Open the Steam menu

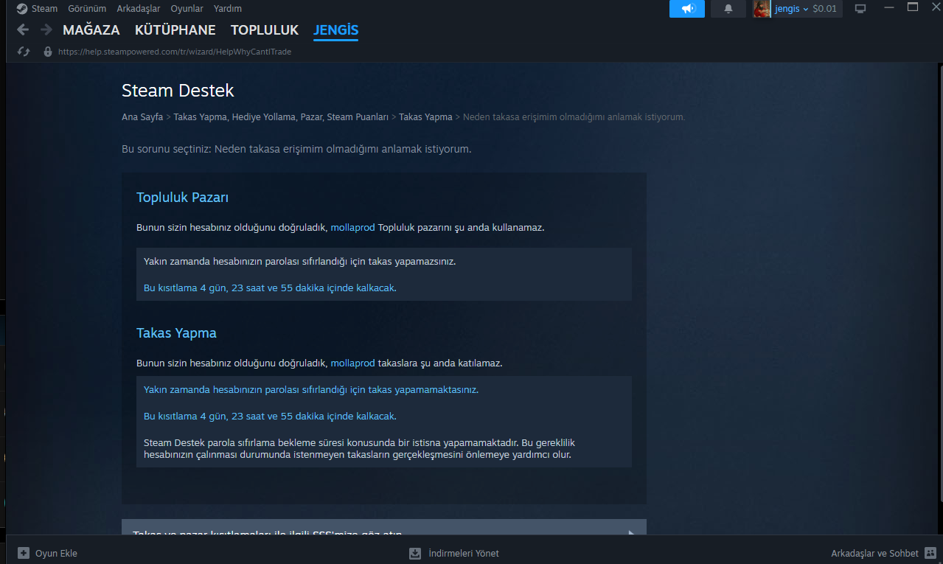click(44, 9)
